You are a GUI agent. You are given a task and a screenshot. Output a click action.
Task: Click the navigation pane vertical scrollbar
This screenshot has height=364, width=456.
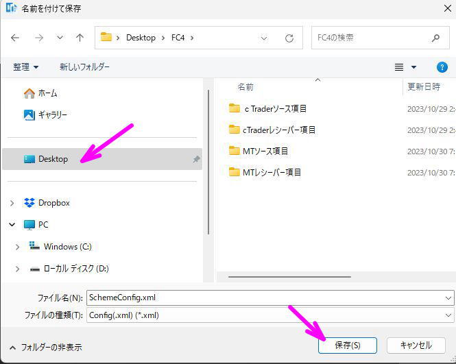(208, 162)
